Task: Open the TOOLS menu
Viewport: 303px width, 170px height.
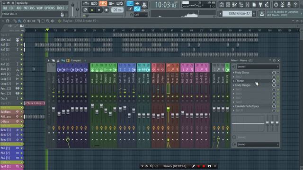Action: (60, 8)
